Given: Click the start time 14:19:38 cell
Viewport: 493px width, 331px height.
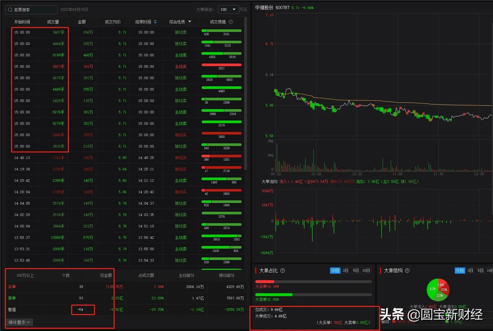Looking at the screenshot, I should 22,169.
